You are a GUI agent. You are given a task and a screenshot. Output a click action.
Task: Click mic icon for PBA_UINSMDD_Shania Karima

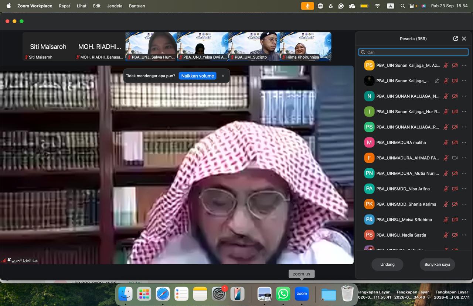pyautogui.click(x=446, y=204)
